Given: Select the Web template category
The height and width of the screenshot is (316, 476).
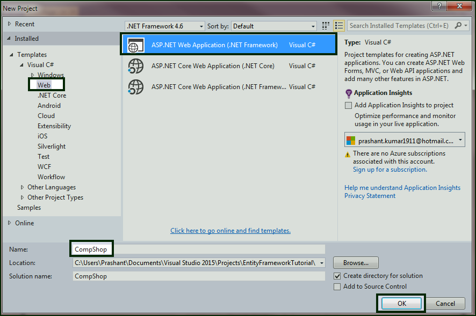Looking at the screenshot, I should [44, 85].
